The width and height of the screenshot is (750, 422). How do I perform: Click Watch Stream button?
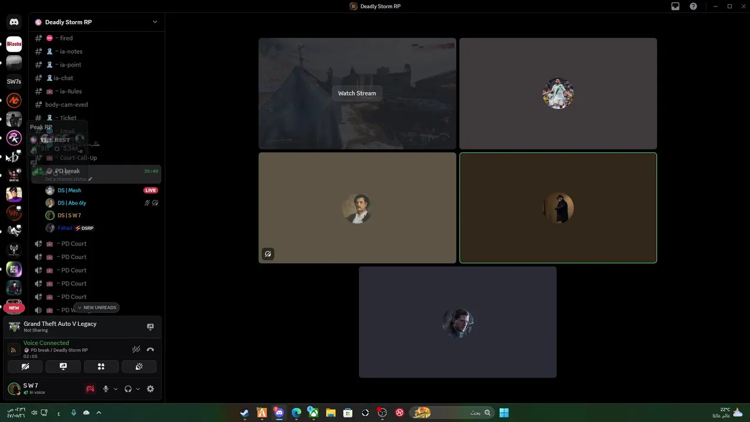click(357, 93)
